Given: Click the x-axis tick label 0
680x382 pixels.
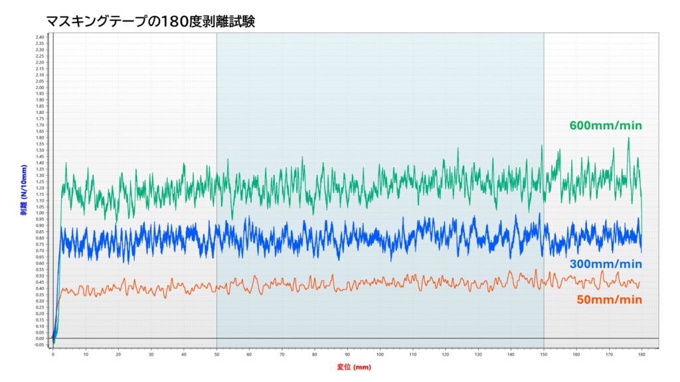Looking at the screenshot, I should 53,354.
